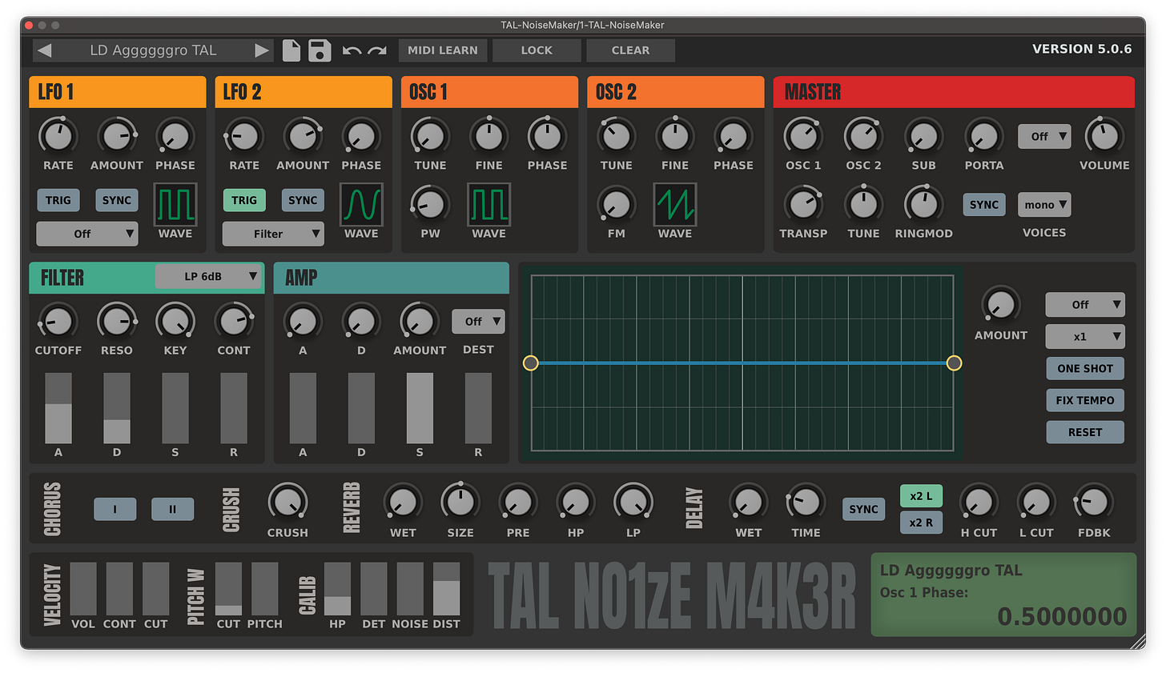Click the MIDI LEARN button
This screenshot has height=673, width=1166.
pos(443,50)
